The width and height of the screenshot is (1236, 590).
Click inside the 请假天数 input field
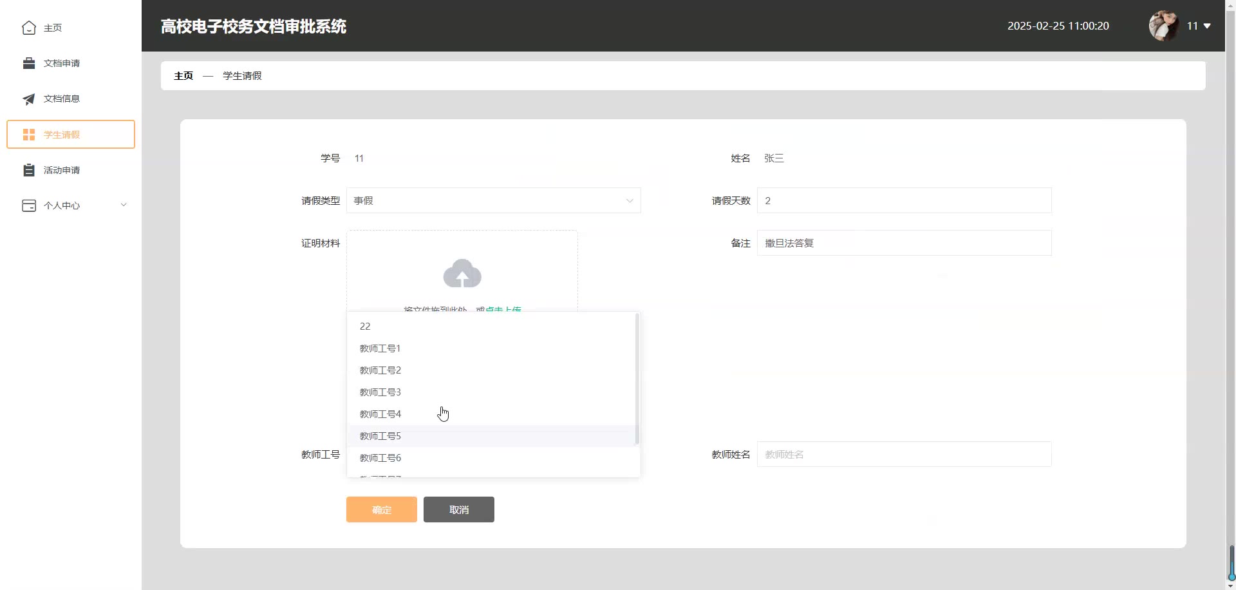pos(904,200)
